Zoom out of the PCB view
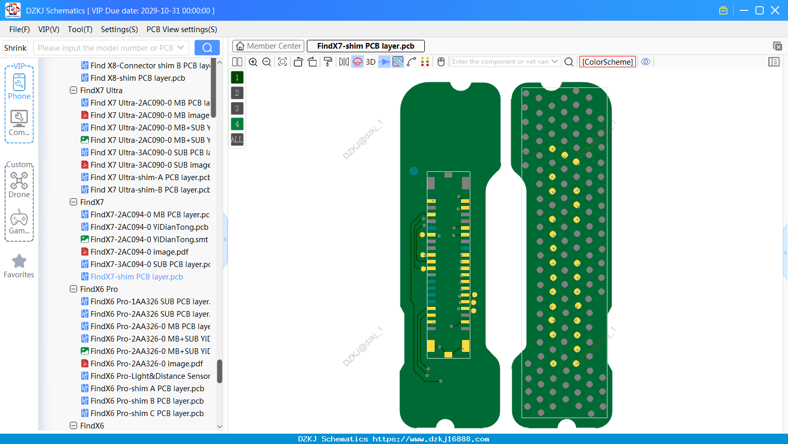788x444 pixels. (267, 62)
